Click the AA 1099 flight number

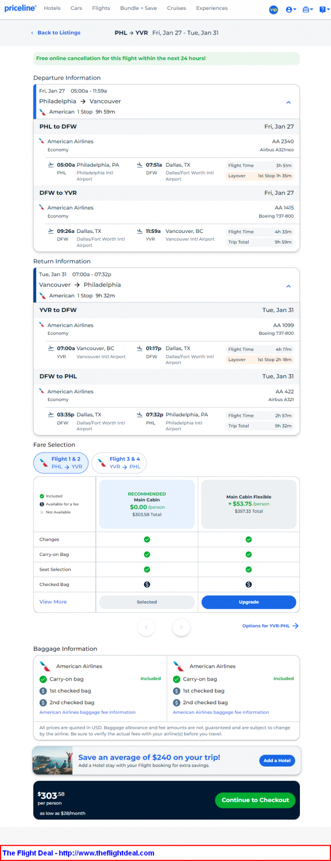(x=284, y=325)
